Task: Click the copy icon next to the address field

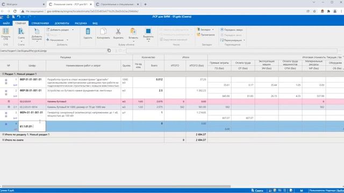Action: click(109, 50)
